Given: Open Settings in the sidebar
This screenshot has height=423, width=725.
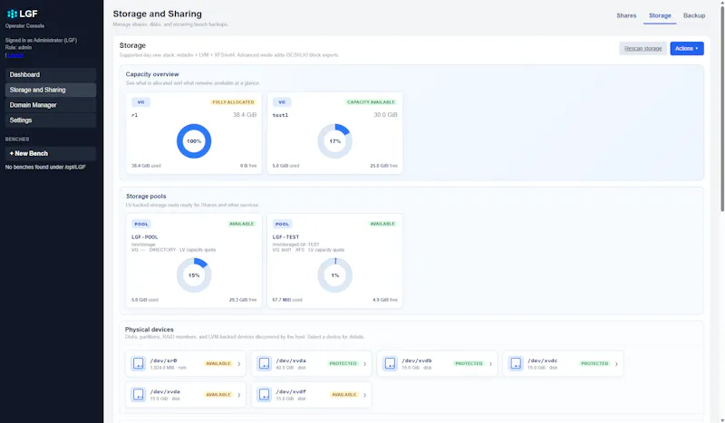Looking at the screenshot, I should point(51,120).
